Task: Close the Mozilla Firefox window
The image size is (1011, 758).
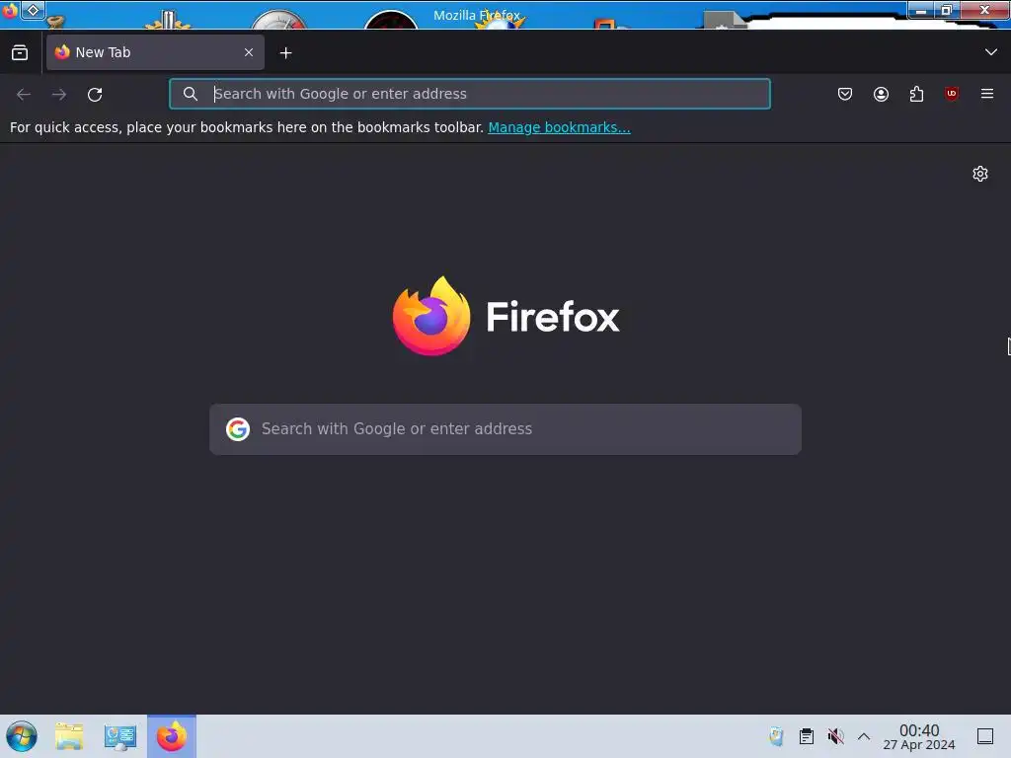Action: tap(984, 10)
